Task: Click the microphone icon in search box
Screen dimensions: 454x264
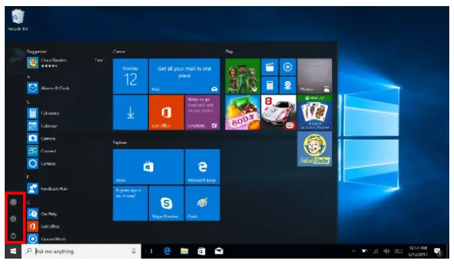Action: tap(134, 251)
